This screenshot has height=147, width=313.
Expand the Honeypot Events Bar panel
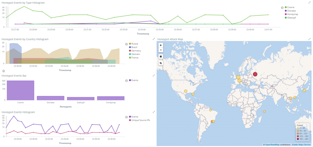(154, 75)
